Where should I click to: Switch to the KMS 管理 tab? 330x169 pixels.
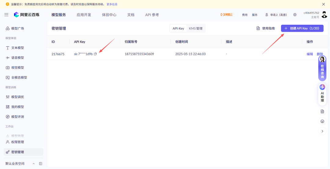click(x=196, y=28)
